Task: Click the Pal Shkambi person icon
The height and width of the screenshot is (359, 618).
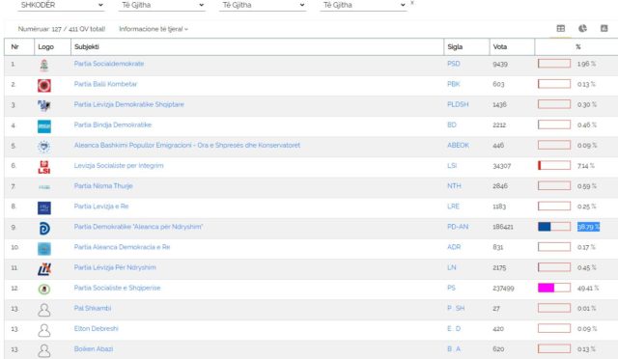Action: tap(44, 310)
